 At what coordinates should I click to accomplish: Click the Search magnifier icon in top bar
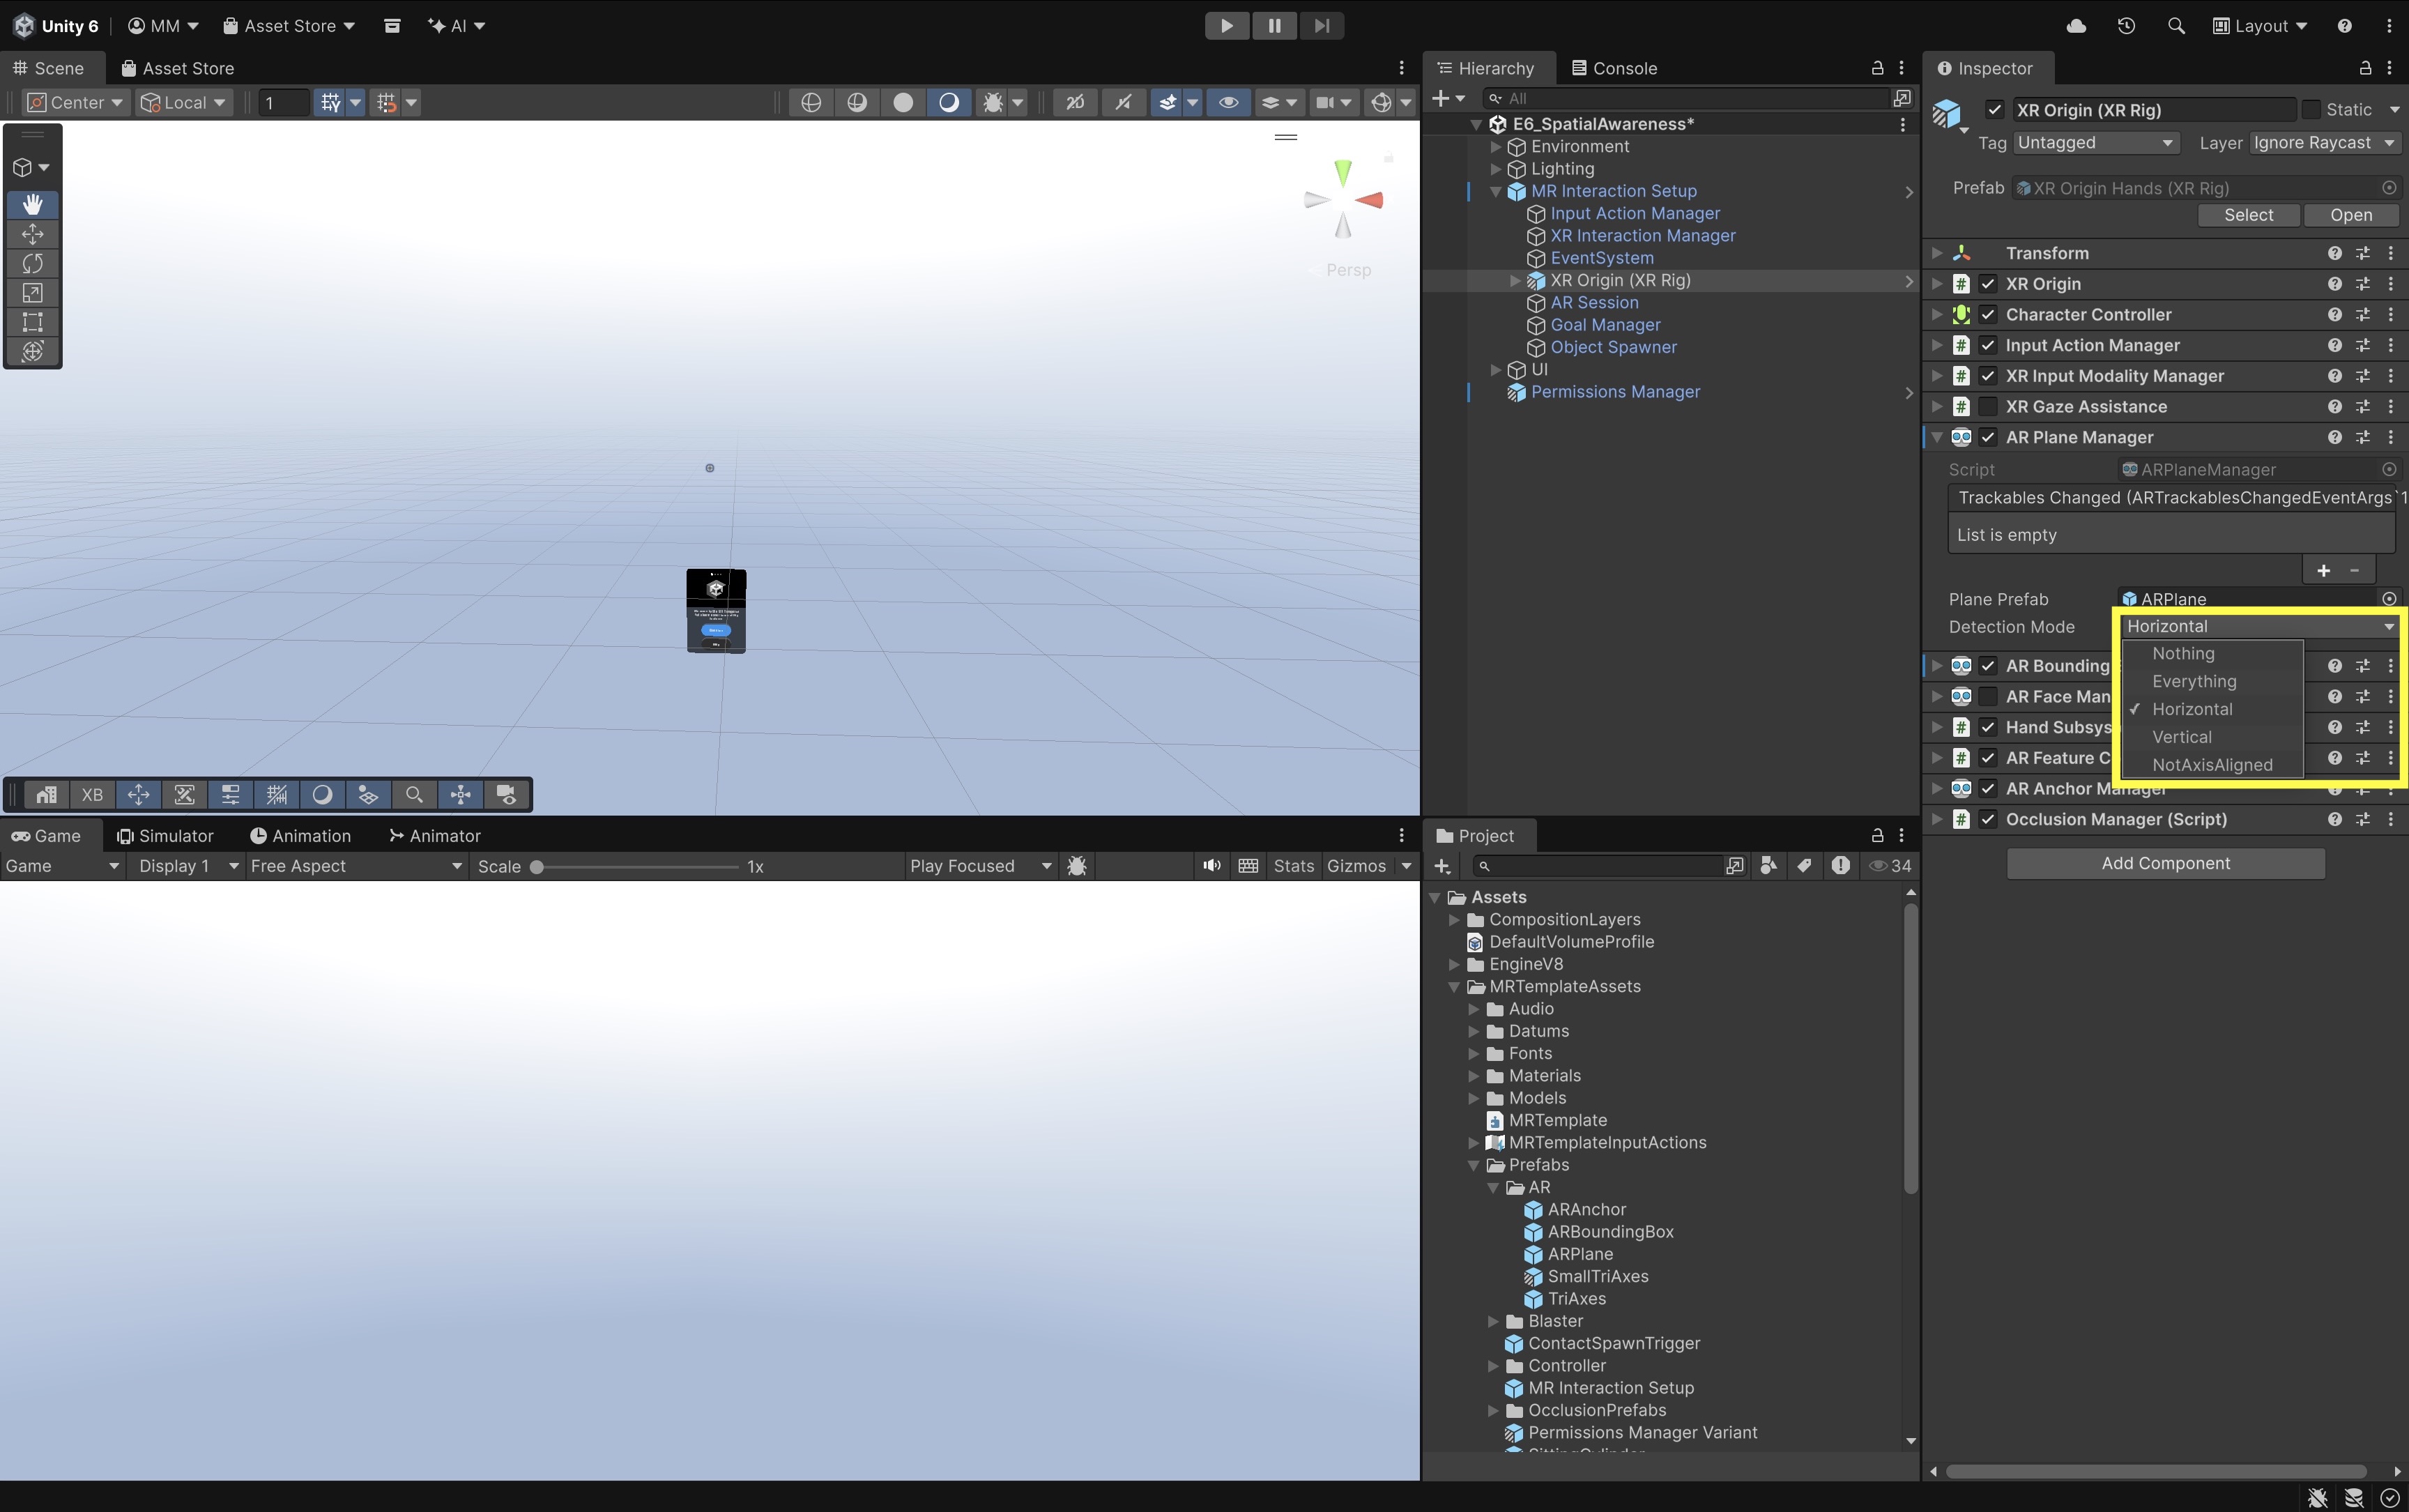pos(2175,26)
